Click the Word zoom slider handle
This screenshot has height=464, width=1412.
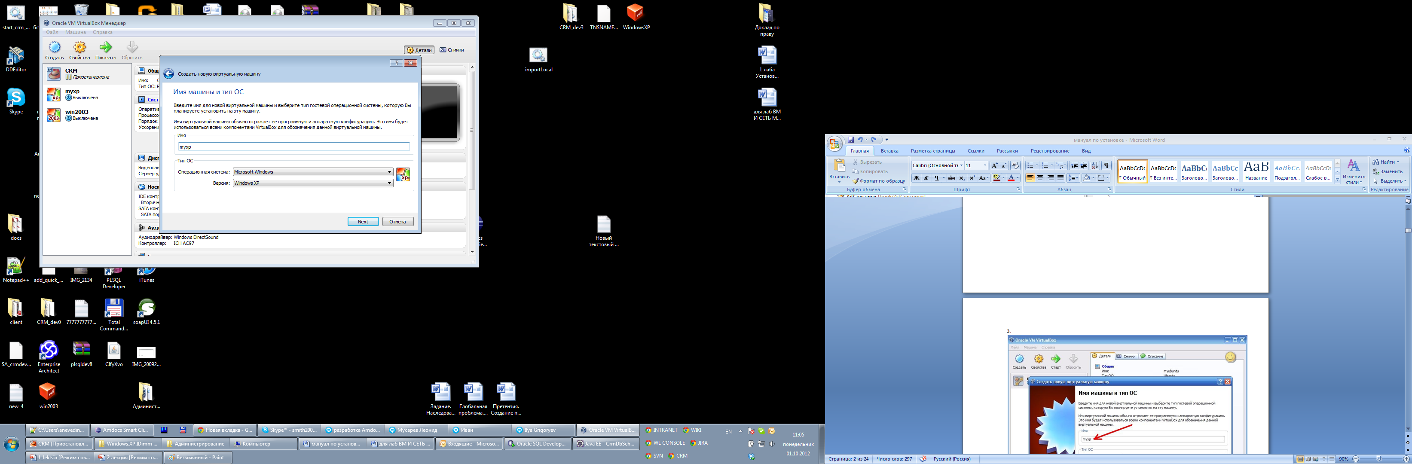1378,459
